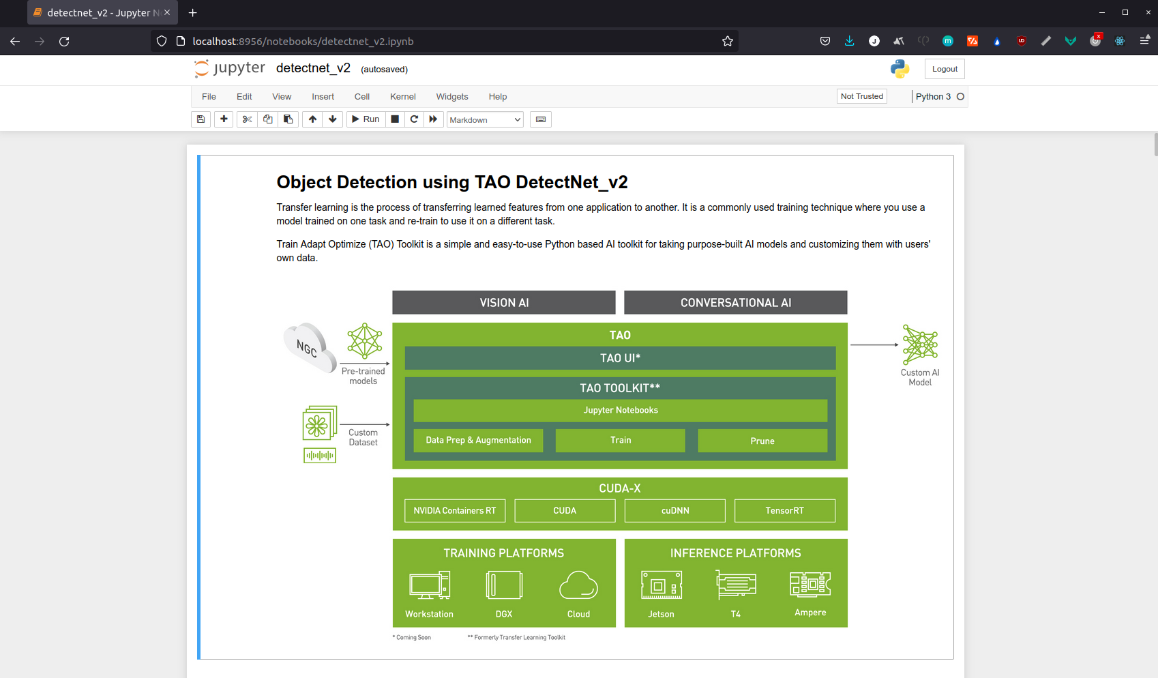Screen dimensions: 1158x678
Task: Go back with the browser back arrow
Action: click(15, 42)
